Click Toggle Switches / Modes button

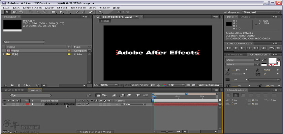(95, 132)
